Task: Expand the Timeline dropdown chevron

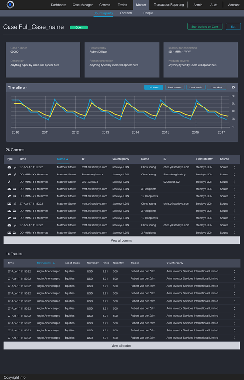Action: point(27,88)
